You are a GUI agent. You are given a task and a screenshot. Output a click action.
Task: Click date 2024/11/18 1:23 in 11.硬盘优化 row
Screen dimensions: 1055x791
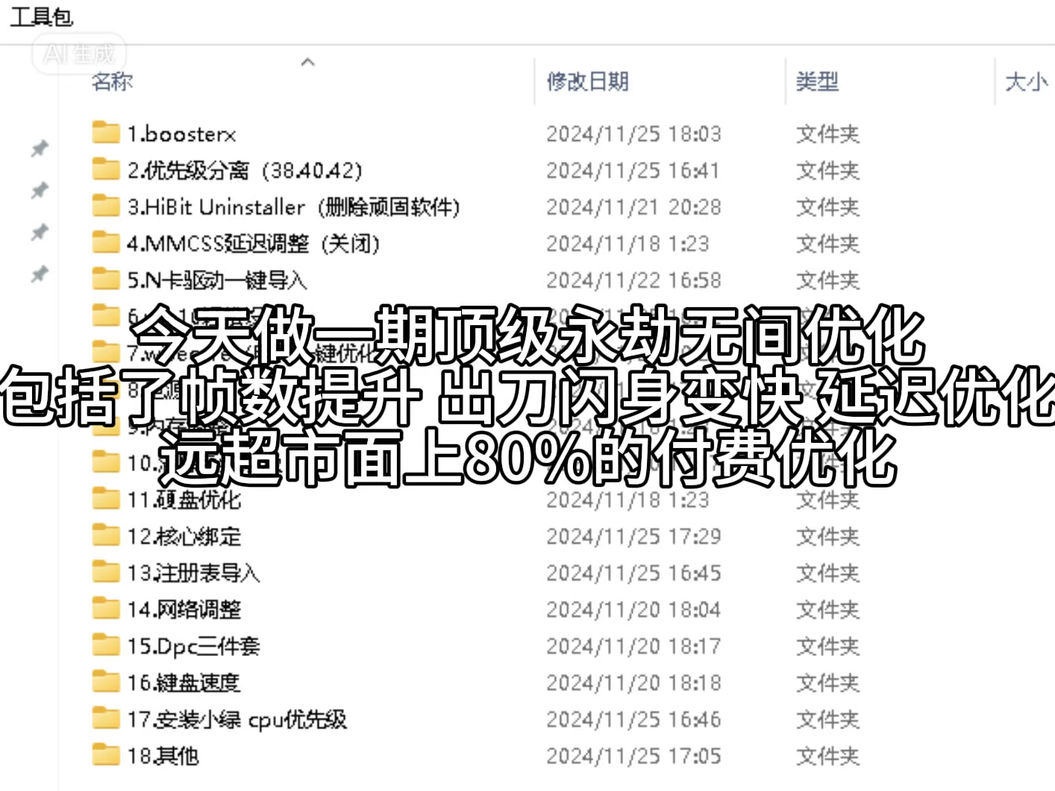(627, 499)
